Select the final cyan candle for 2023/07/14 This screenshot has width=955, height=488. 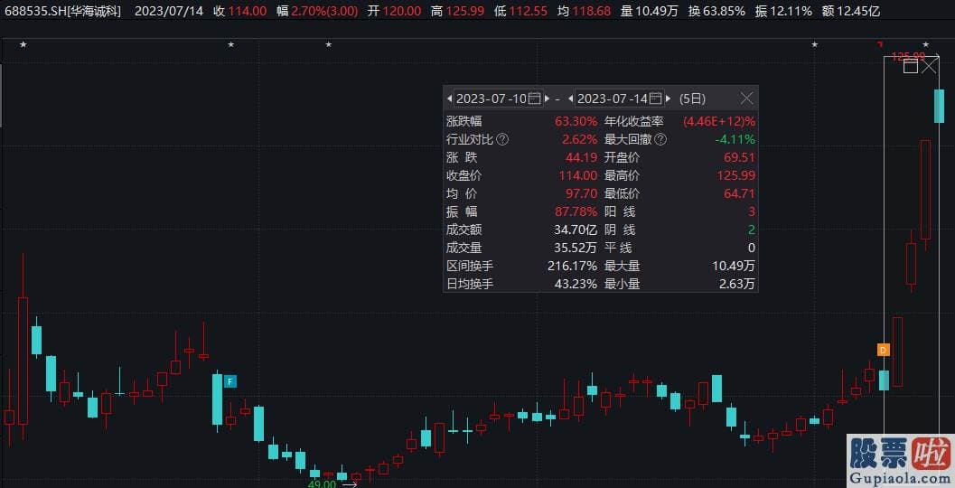point(939,106)
